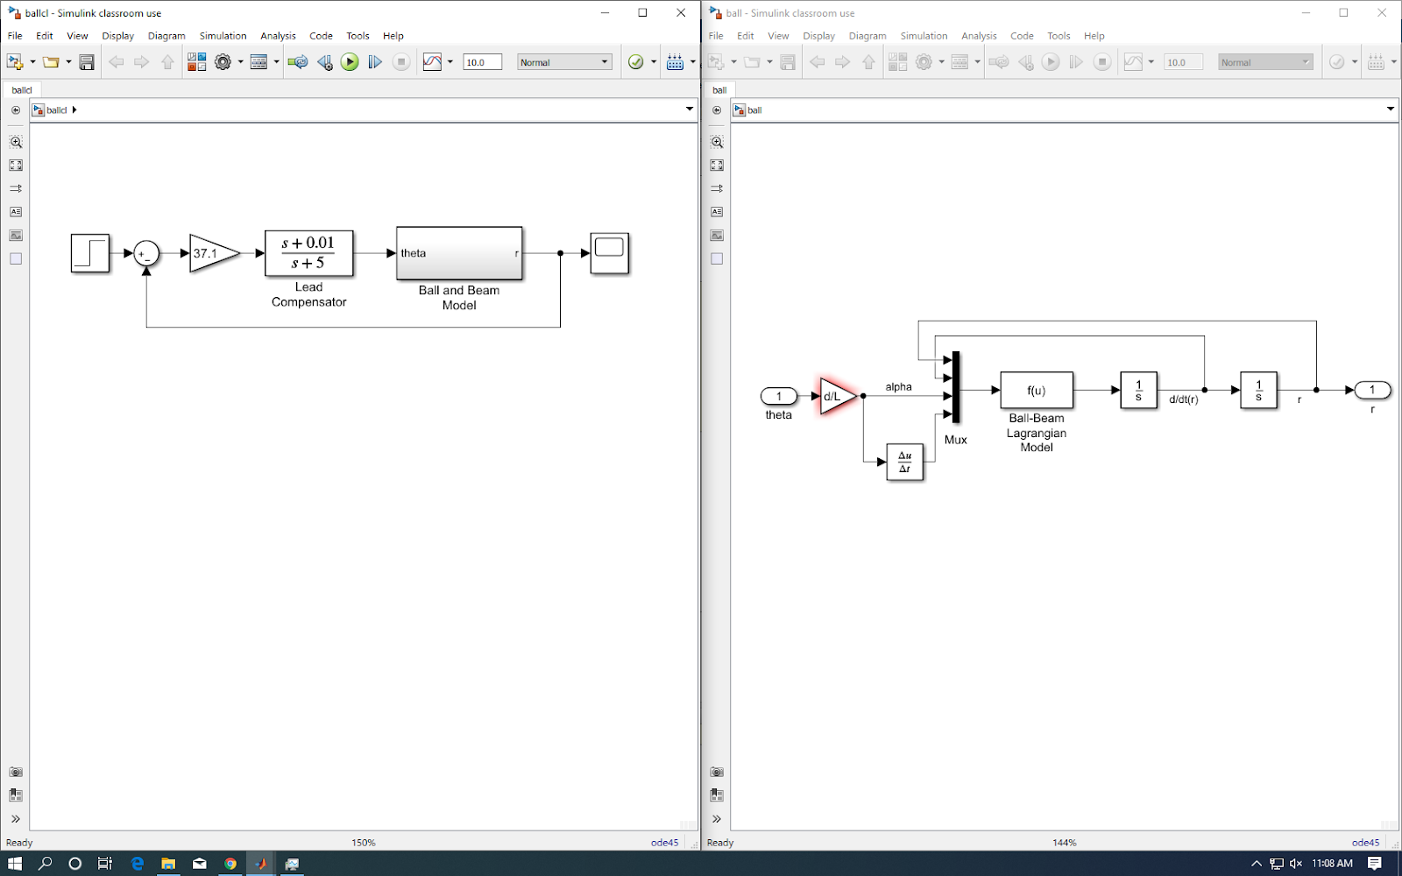Open Simulation menu in ballcl window
The width and height of the screenshot is (1402, 876).
click(x=223, y=36)
